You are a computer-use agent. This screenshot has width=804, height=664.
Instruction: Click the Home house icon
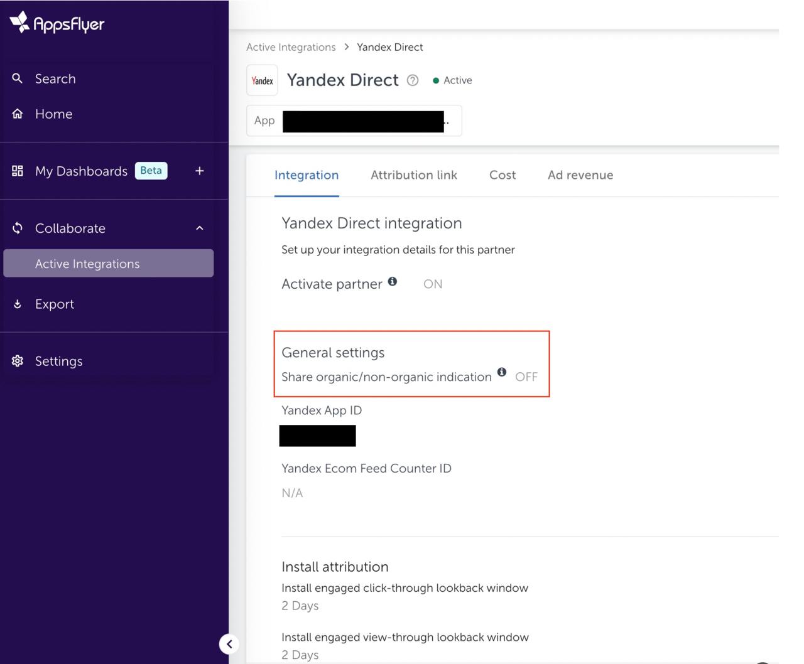click(18, 114)
